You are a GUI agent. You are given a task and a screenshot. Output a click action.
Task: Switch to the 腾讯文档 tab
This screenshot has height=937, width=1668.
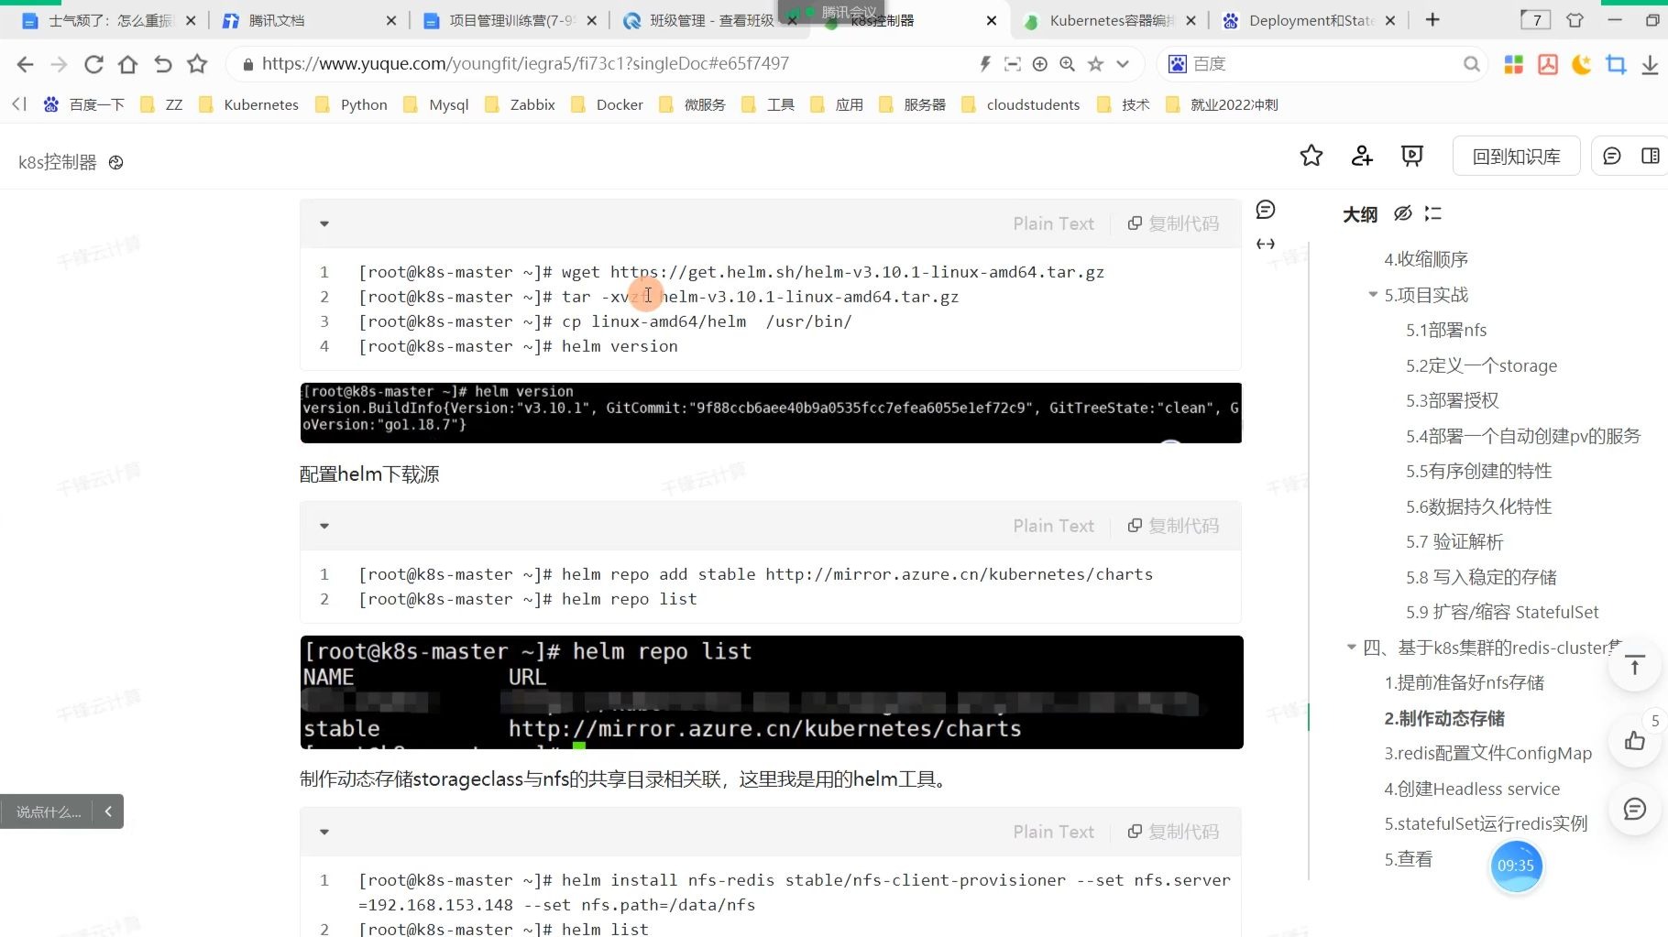click(x=309, y=20)
